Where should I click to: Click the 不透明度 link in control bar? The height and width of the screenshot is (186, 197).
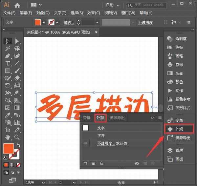click(145, 23)
